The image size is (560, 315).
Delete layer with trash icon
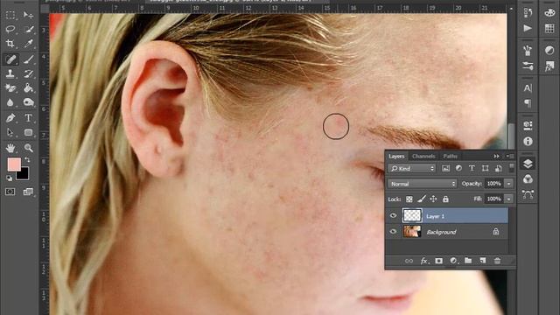[x=497, y=261]
